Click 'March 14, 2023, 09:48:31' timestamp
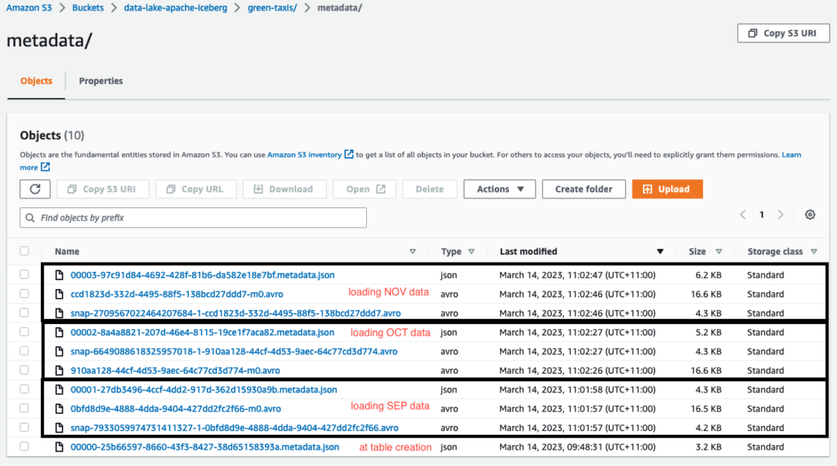 [577, 446]
